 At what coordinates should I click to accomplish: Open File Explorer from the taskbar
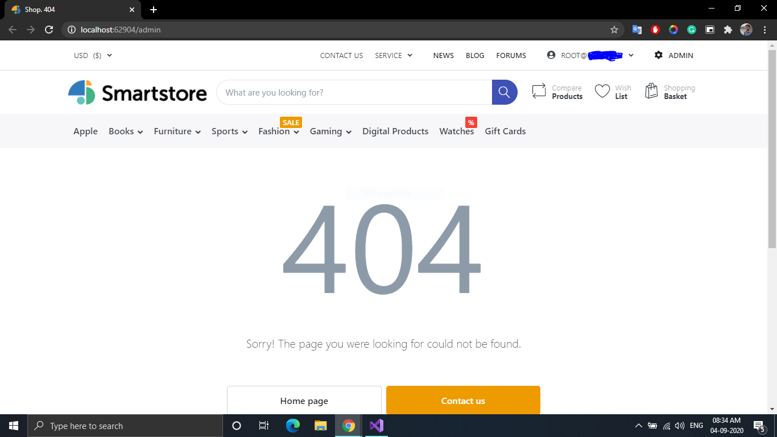[320, 426]
